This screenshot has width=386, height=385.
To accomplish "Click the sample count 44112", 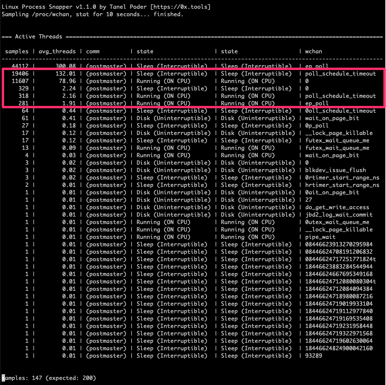I will pyautogui.click(x=20, y=66).
